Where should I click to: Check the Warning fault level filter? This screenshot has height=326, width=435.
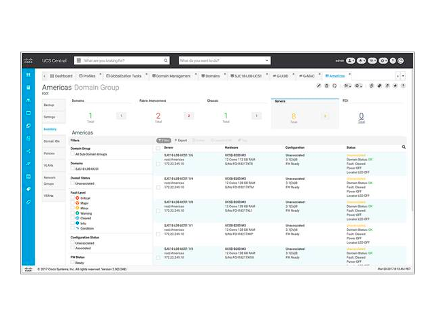[73, 213]
